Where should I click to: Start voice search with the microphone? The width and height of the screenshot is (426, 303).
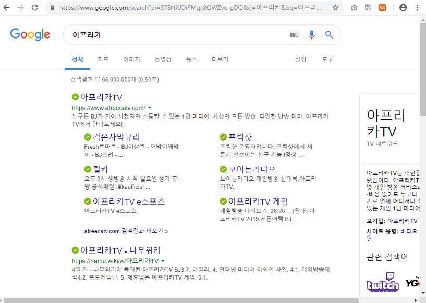coord(312,35)
